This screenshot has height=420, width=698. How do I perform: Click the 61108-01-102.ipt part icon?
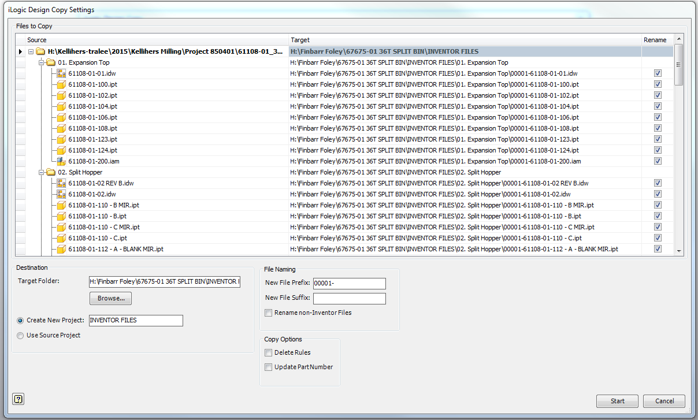click(61, 95)
